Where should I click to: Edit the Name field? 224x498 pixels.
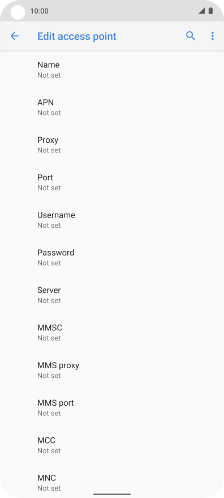tap(112, 70)
